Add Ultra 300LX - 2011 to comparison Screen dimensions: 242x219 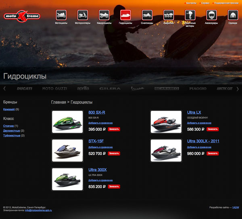199,147
